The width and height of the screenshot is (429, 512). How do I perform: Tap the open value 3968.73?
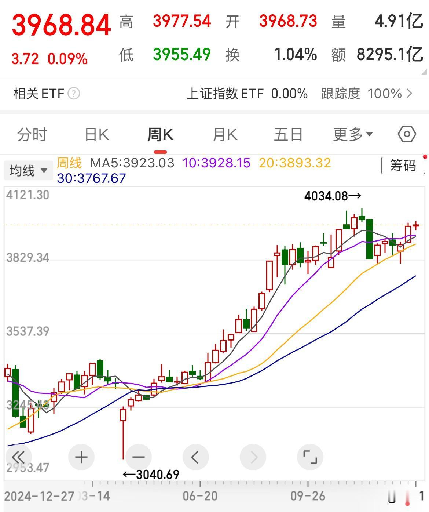point(288,21)
